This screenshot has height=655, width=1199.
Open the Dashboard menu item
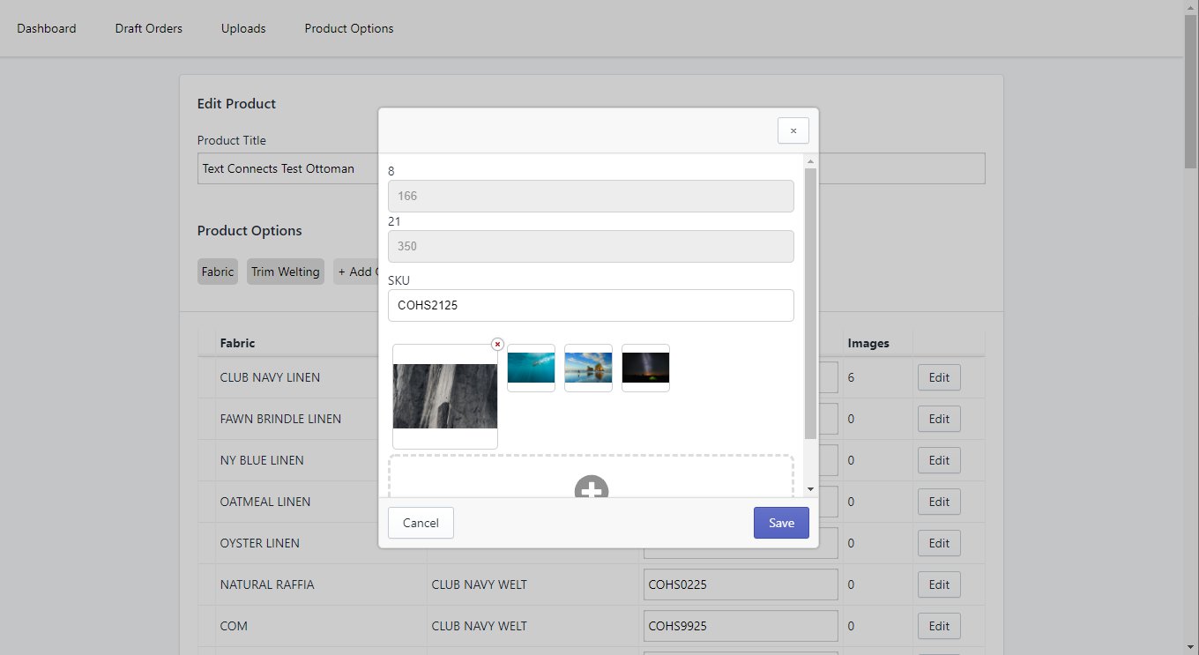coord(47,28)
